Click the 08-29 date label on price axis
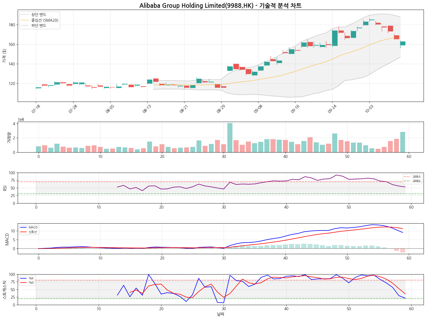The width and height of the screenshot is (426, 319). click(x=221, y=109)
